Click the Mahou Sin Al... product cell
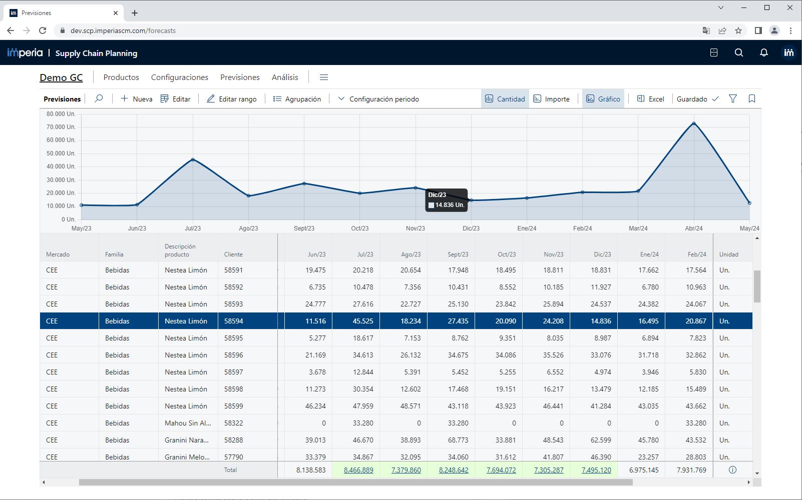Viewport: 802px width, 500px height. click(x=188, y=423)
